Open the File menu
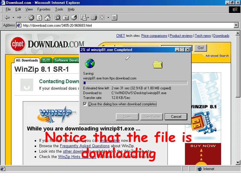Image resolution: width=241 pixels, height=180 pixels. pos(8,9)
